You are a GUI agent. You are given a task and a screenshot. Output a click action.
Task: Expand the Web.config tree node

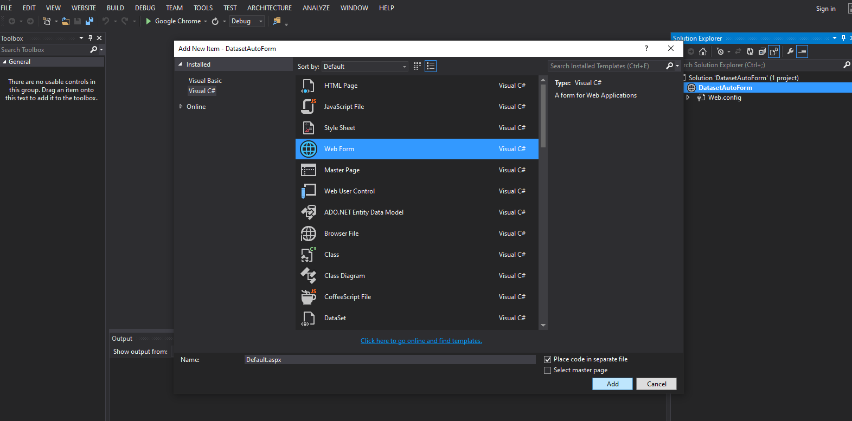[688, 98]
